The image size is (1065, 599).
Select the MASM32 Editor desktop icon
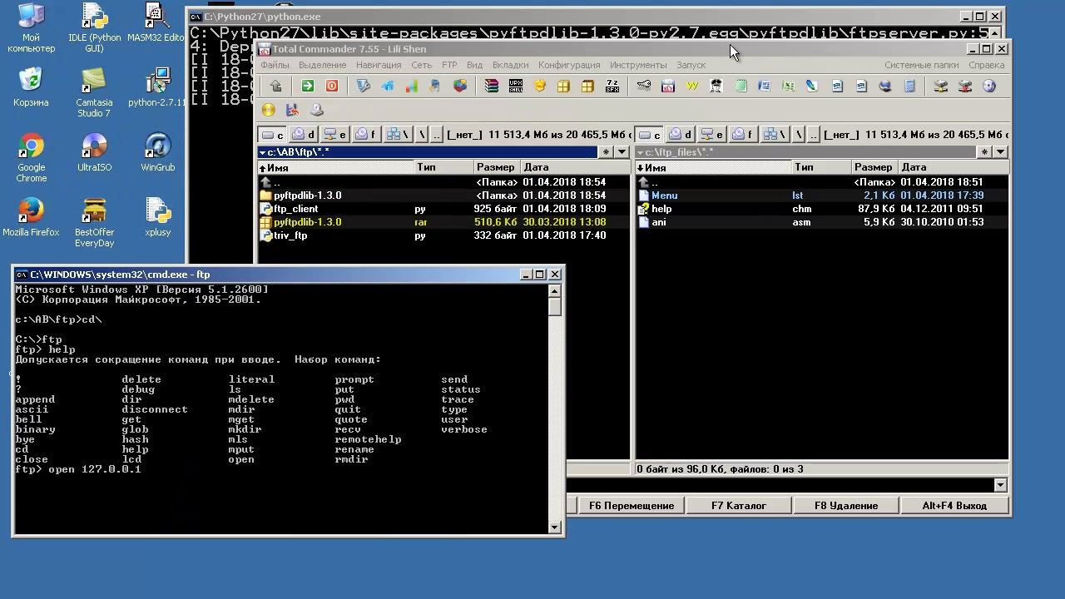click(156, 22)
